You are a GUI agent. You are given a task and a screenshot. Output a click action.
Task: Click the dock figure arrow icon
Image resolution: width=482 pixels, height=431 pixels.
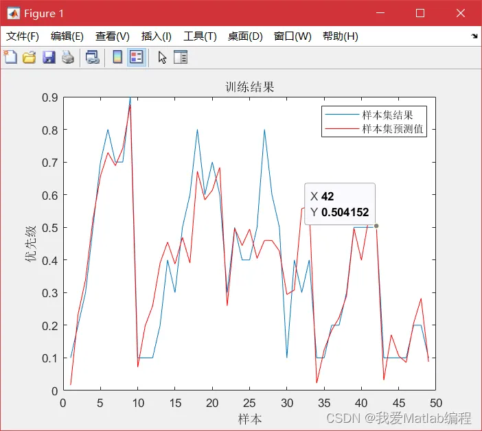click(x=474, y=36)
